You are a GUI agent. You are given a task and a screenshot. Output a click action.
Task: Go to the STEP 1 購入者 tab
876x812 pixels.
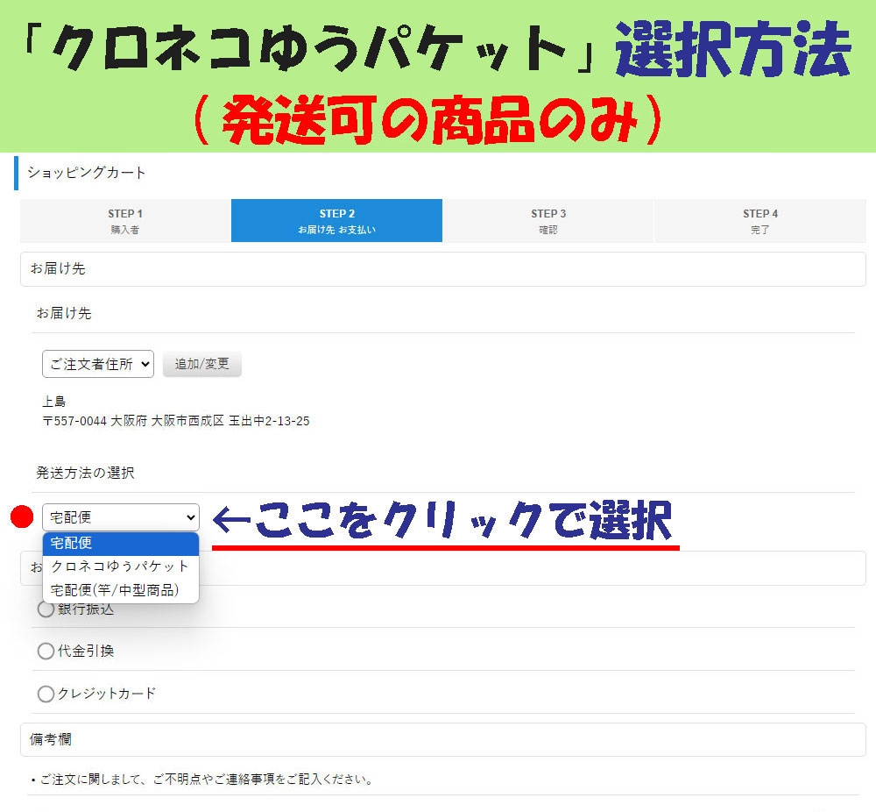(x=125, y=221)
